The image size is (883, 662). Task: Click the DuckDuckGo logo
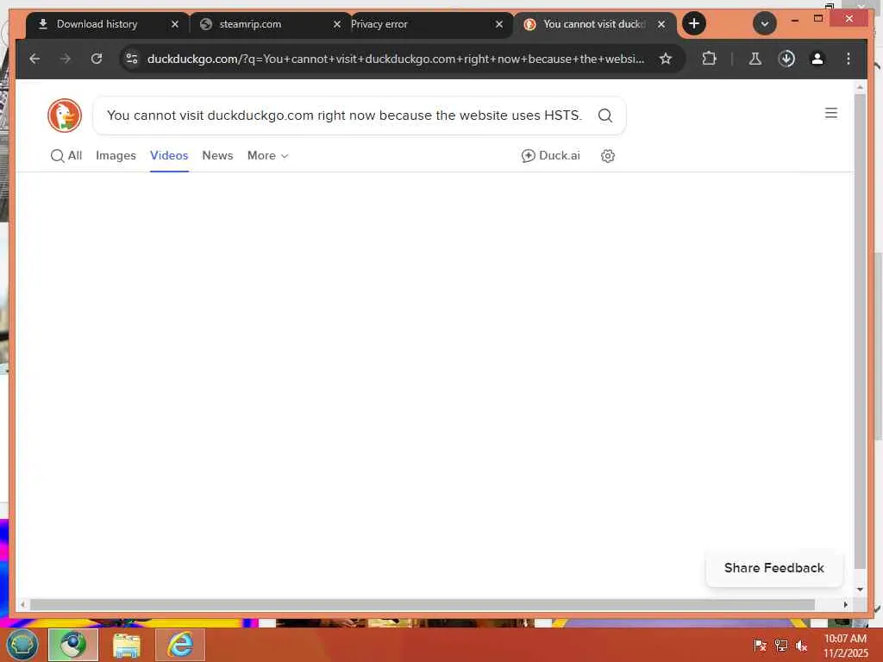point(65,116)
